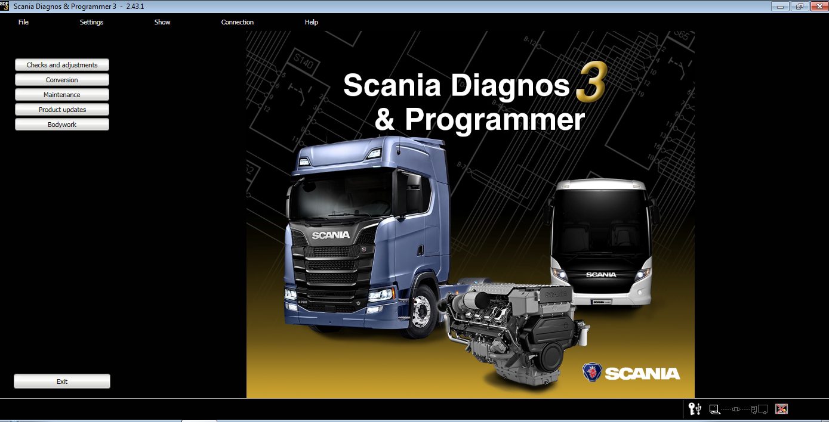
Task: Click the crossed hourglass status icon
Action: tap(781, 409)
